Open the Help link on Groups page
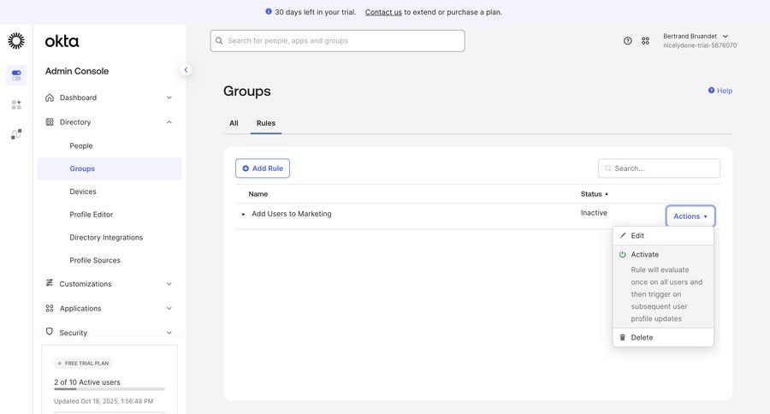The height and width of the screenshot is (414, 770). [720, 91]
